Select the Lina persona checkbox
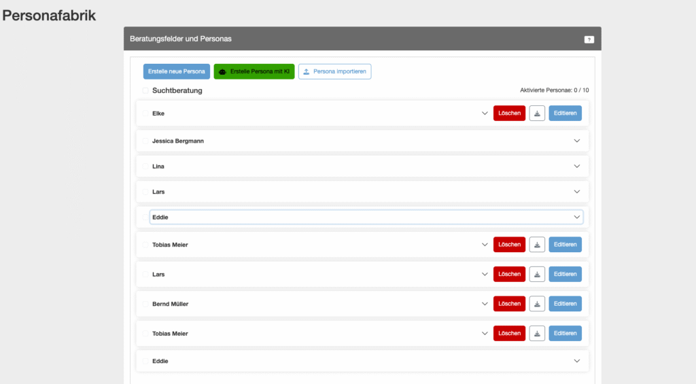Image resolution: width=696 pixels, height=384 pixels. [x=145, y=167]
